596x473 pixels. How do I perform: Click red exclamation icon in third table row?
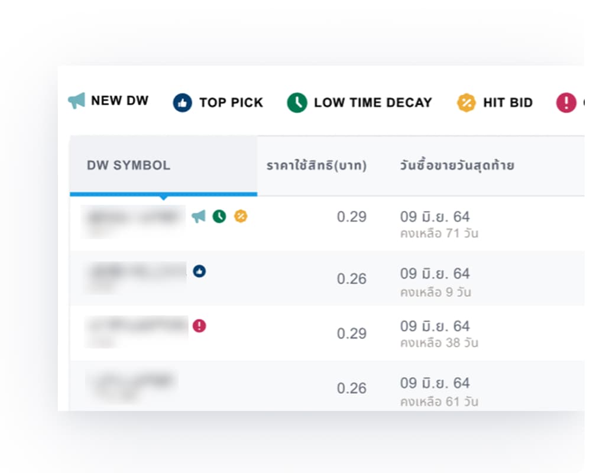pyautogui.click(x=200, y=326)
